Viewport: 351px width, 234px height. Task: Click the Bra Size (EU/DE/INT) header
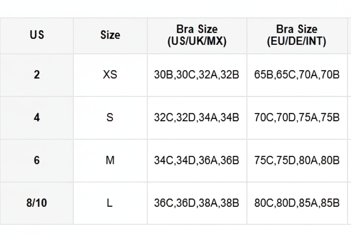click(x=297, y=35)
